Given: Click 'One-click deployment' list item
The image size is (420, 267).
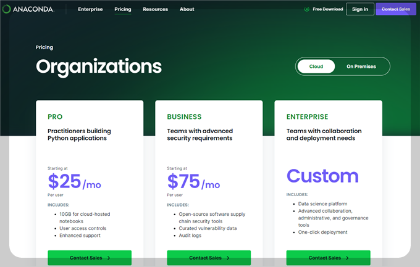Looking at the screenshot, I should coord(323,232).
